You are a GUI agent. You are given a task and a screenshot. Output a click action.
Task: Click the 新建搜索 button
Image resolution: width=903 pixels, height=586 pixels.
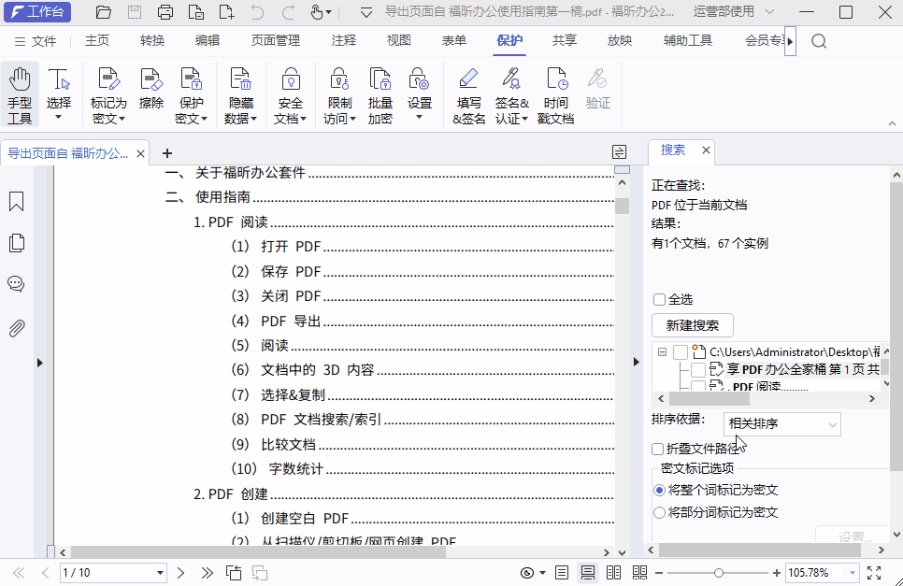(x=693, y=325)
